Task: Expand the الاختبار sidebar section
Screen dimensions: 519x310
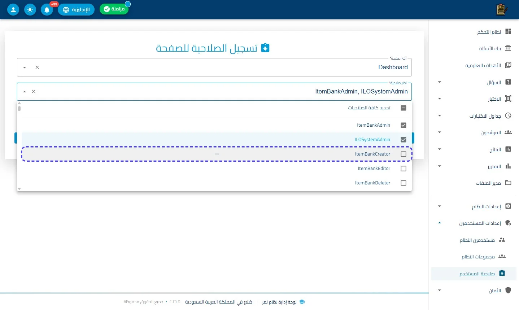Action: click(440, 99)
